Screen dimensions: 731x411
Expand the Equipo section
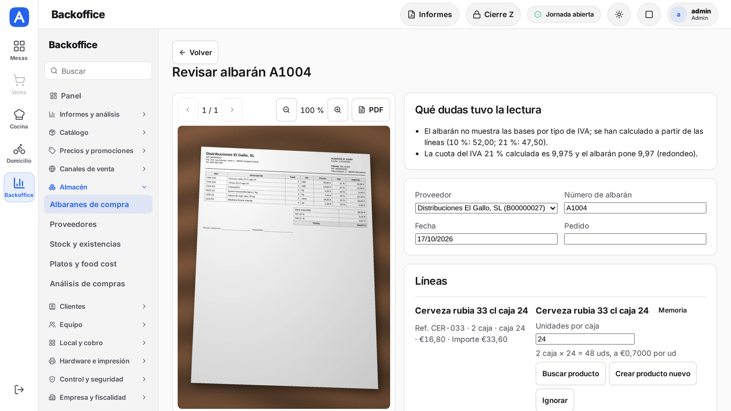pyautogui.click(x=98, y=324)
